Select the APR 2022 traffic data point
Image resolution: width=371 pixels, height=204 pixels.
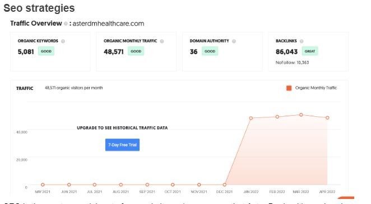[327, 118]
